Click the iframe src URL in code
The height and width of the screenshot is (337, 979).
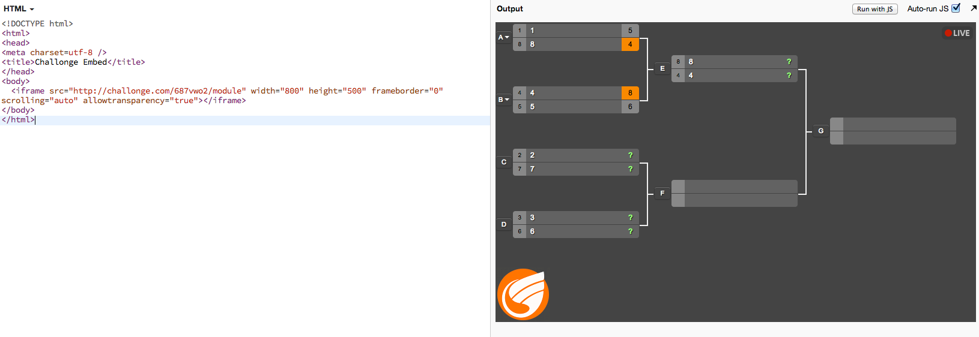(x=159, y=91)
